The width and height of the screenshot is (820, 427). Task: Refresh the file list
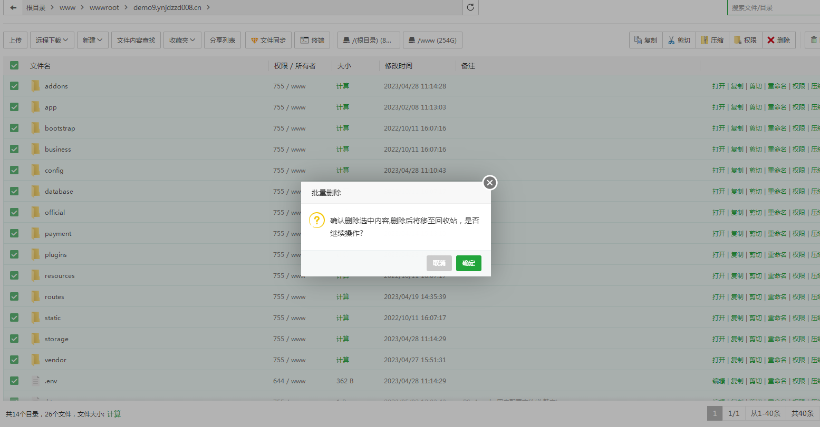[470, 7]
